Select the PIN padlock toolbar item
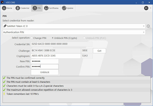Screen dimensions: 153x106 click(37, 8)
